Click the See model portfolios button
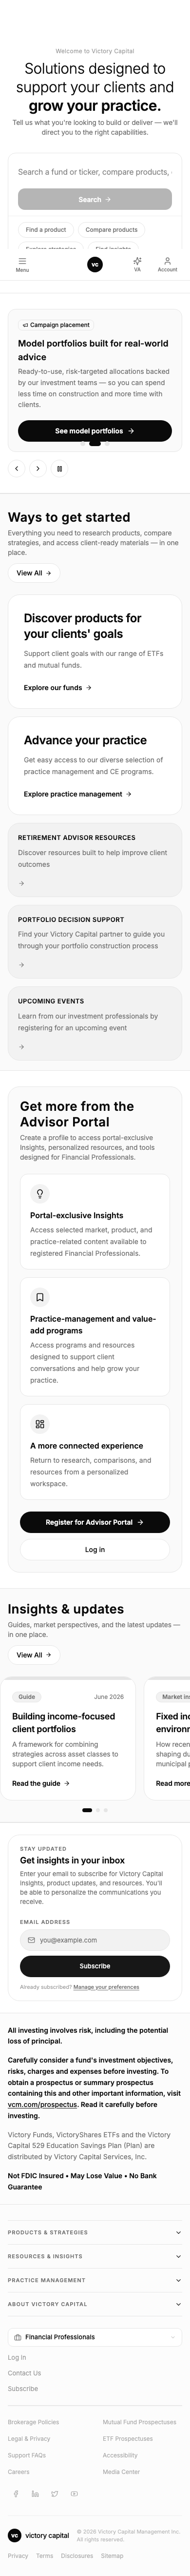190x2576 pixels. [x=95, y=431]
